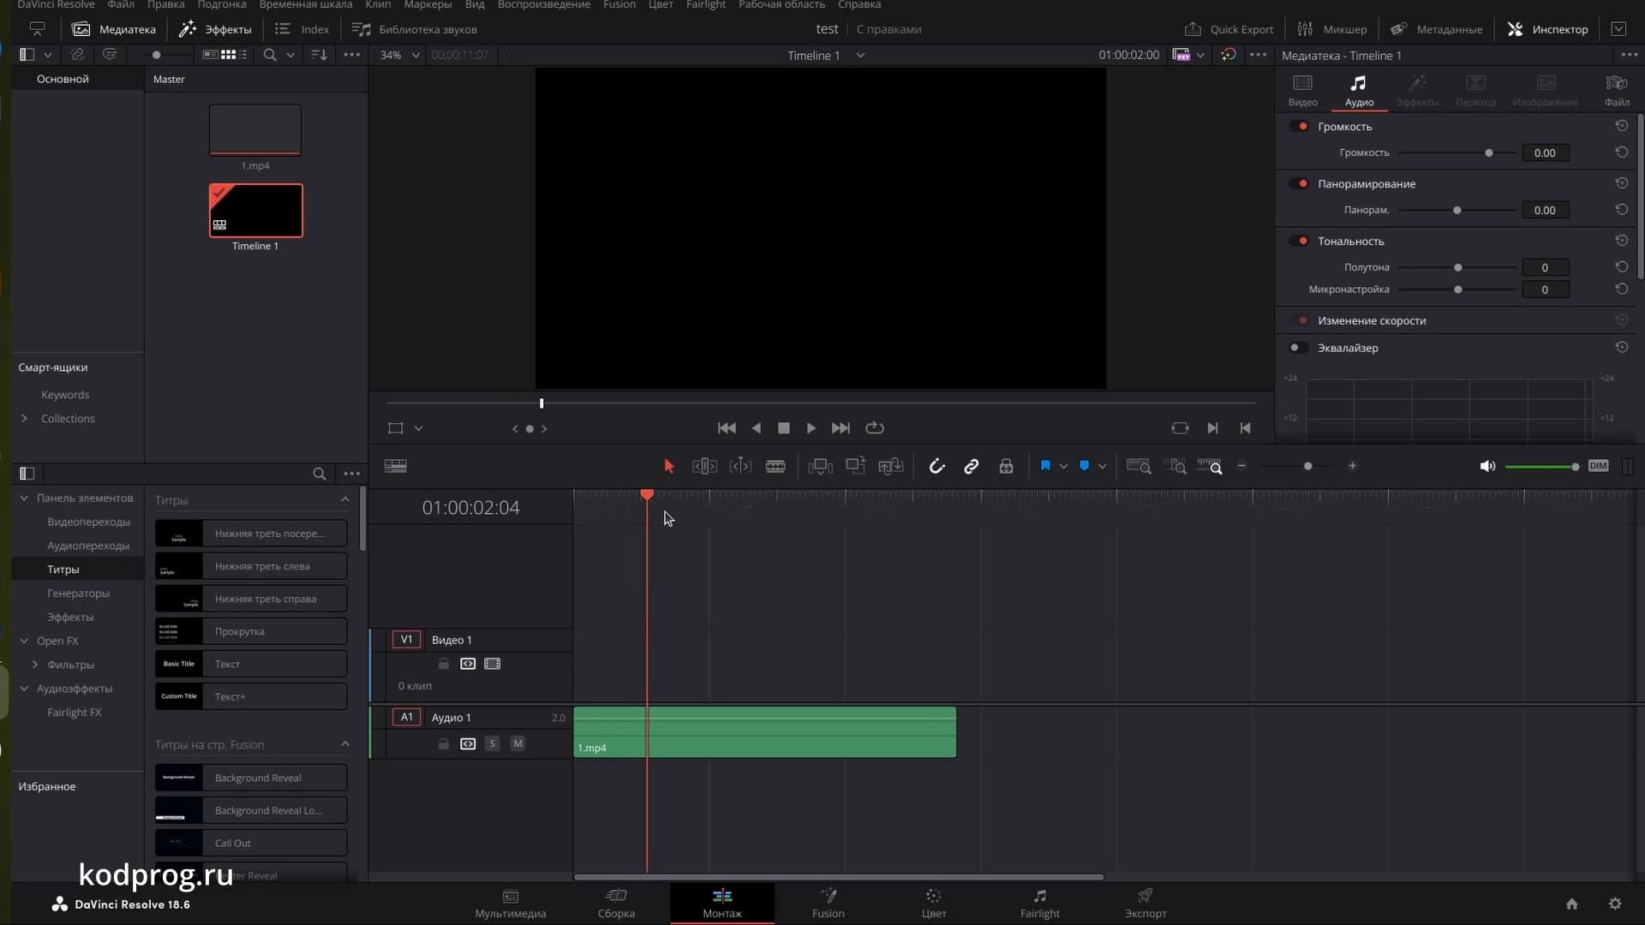1645x925 pixels.
Task: Open the Метаданные panel
Action: pyautogui.click(x=1436, y=29)
